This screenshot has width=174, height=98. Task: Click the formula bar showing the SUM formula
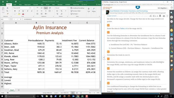[x=62, y=19]
